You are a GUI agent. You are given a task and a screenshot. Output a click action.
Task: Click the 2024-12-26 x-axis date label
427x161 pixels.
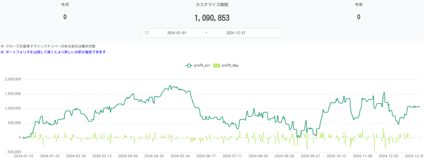(414, 156)
